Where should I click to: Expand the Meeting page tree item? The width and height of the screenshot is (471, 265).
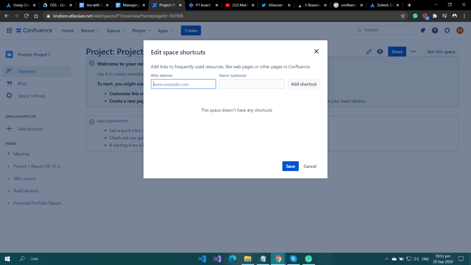pos(9,154)
